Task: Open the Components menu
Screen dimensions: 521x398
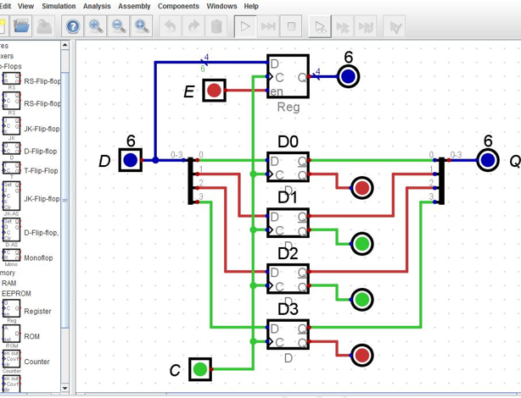Action: click(x=178, y=6)
